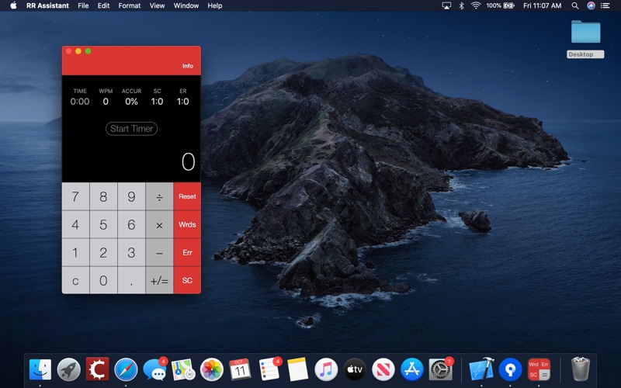
Task: Open Calendar showing Oct 11
Action: pyautogui.click(x=240, y=369)
